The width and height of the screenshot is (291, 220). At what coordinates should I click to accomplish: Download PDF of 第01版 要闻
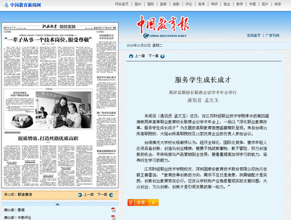tap(113, 210)
